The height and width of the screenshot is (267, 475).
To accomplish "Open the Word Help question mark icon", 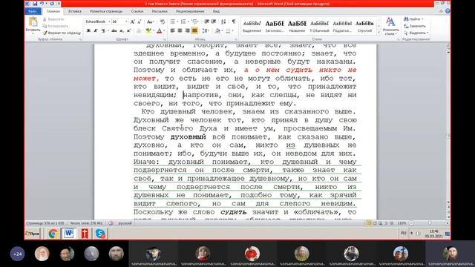I will point(448,11).
